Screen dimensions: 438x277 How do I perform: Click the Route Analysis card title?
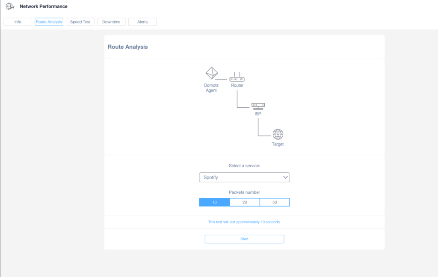tap(129, 47)
